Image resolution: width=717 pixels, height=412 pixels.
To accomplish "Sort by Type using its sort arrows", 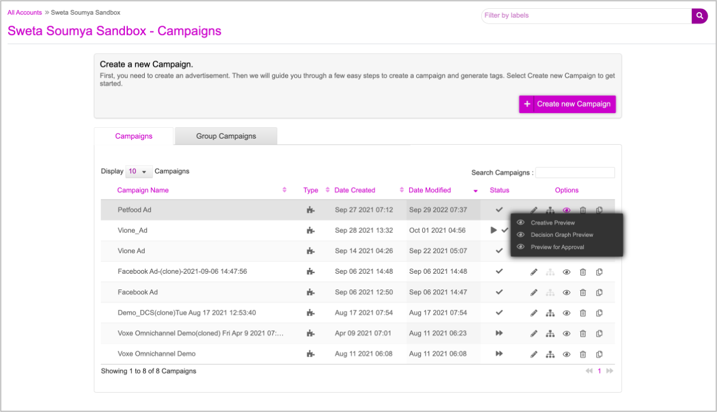I will pyautogui.click(x=328, y=190).
